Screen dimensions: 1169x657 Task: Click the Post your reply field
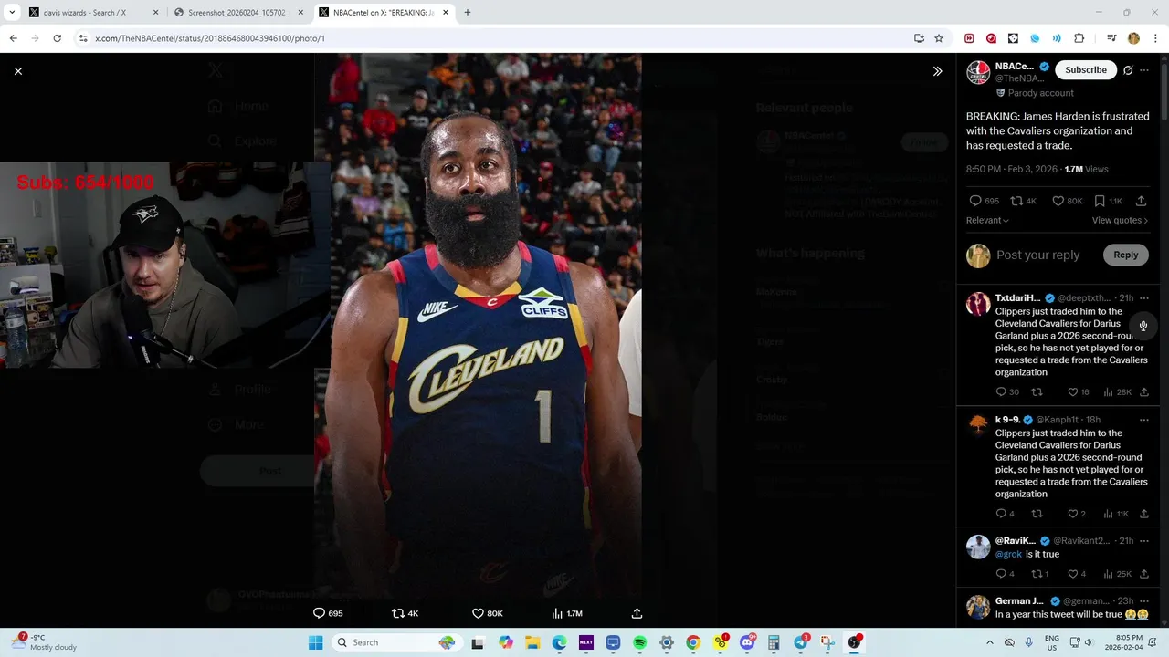point(1038,255)
